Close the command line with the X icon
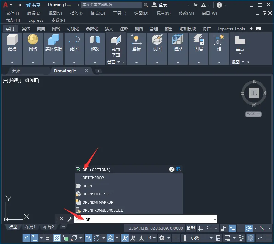 point(62,219)
